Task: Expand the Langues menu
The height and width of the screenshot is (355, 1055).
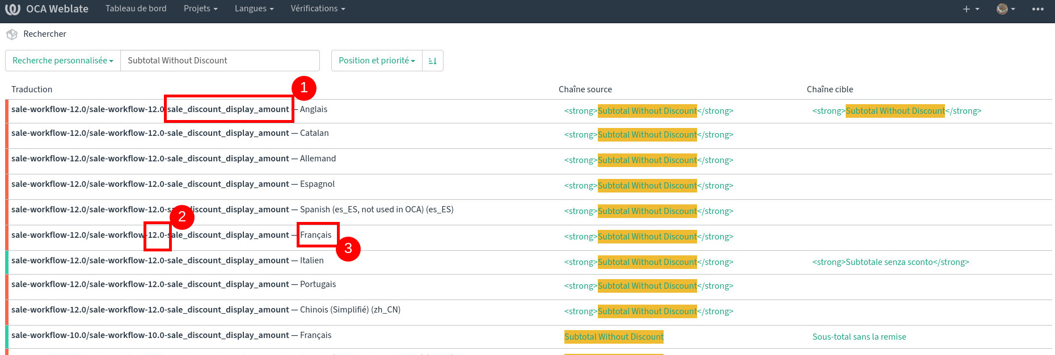Action: pos(254,8)
